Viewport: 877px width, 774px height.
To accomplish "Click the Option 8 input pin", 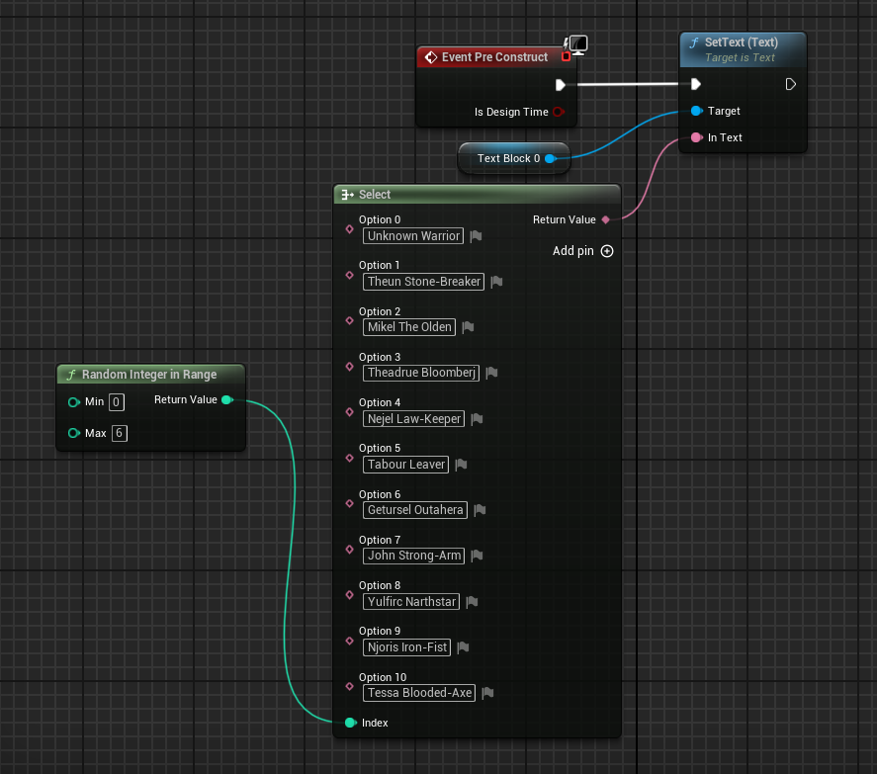I will (350, 595).
